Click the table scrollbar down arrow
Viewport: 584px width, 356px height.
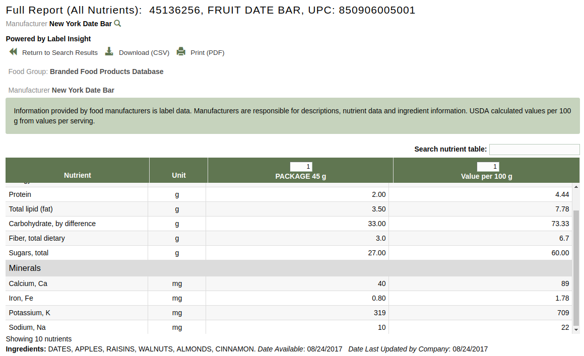point(575,330)
